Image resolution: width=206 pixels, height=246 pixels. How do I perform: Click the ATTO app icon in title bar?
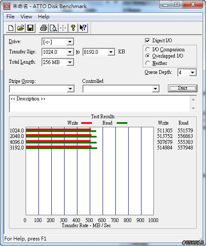pyautogui.click(x=7, y=6)
